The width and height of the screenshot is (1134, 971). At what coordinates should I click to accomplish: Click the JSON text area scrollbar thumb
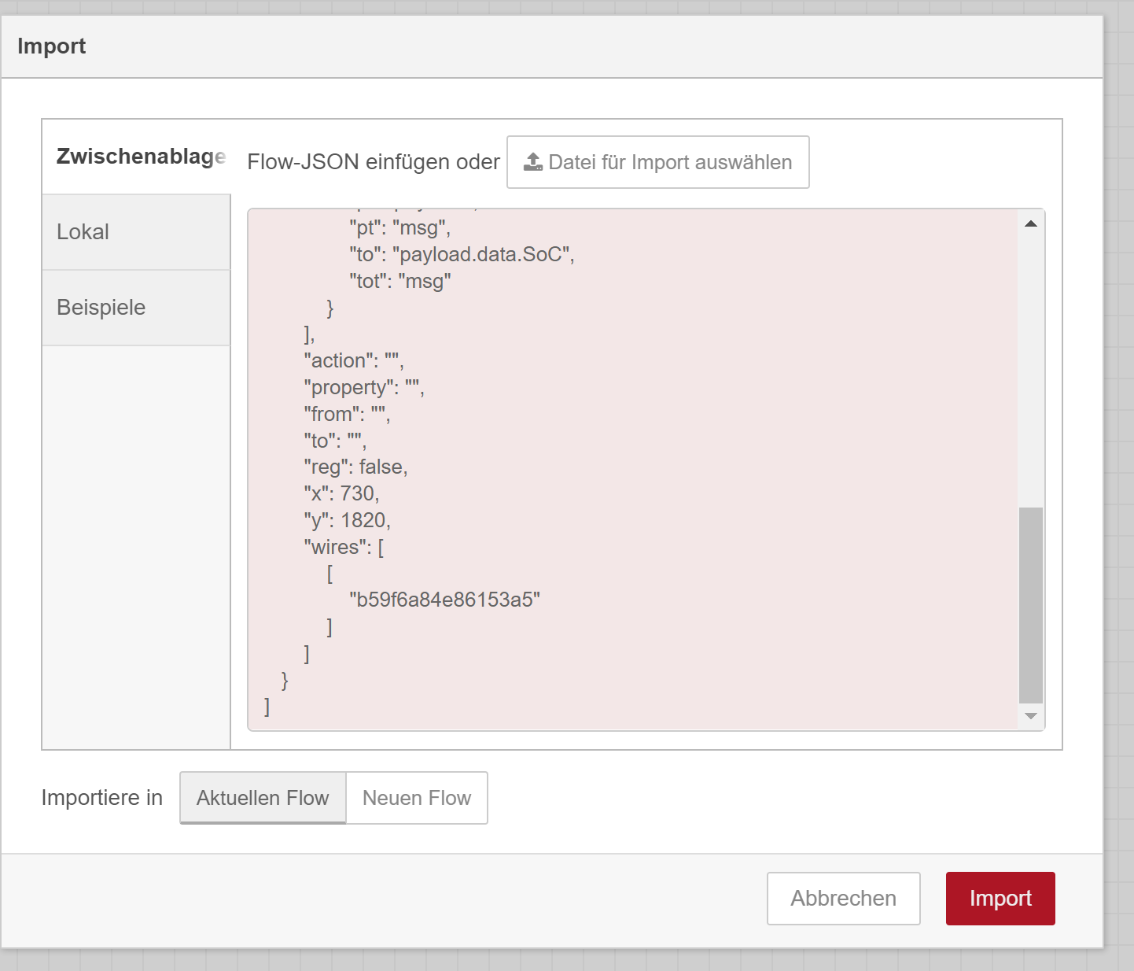(x=1031, y=605)
